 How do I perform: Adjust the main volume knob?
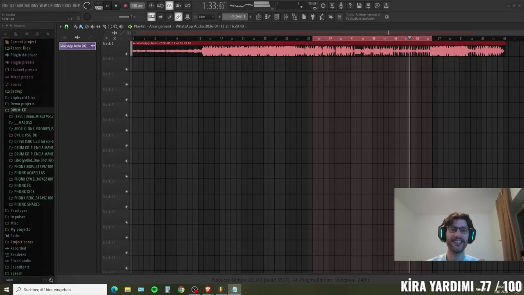pos(87,6)
